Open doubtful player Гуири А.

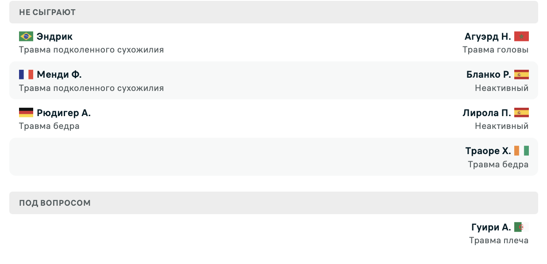click(x=491, y=227)
